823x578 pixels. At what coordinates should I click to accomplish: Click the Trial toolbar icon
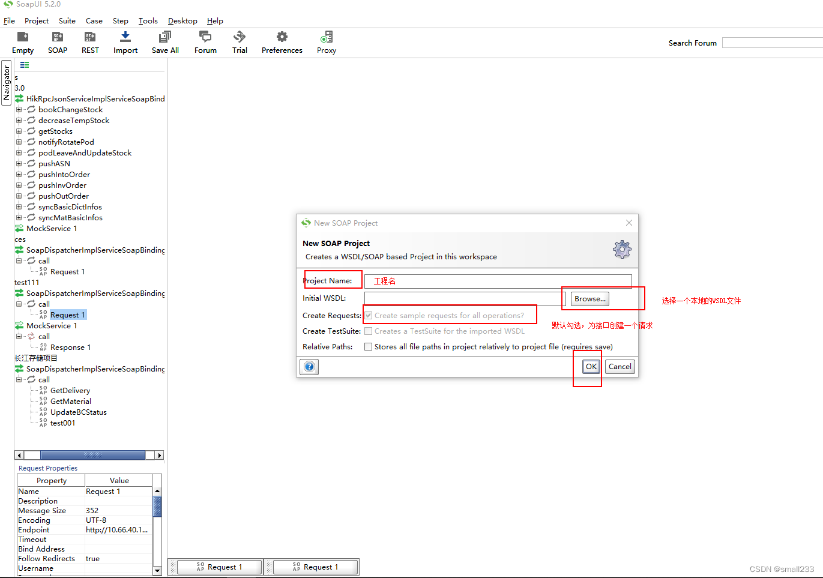[x=240, y=37]
